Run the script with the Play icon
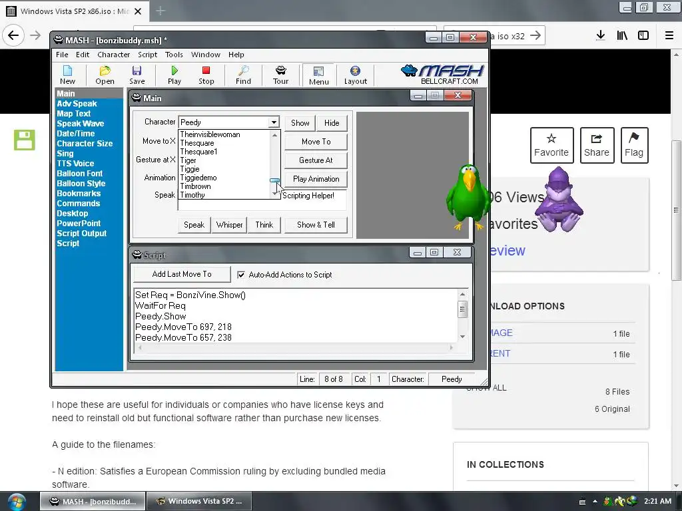Viewport: 682px width, 511px height. tap(174, 75)
